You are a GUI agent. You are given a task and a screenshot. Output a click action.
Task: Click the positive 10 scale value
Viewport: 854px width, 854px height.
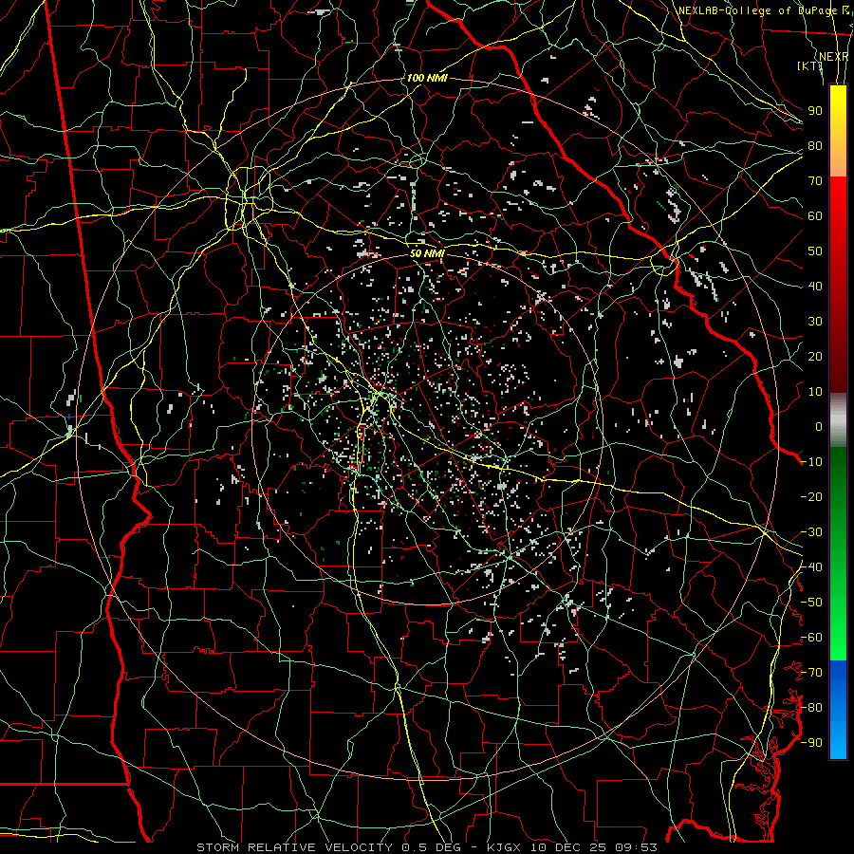(x=815, y=392)
